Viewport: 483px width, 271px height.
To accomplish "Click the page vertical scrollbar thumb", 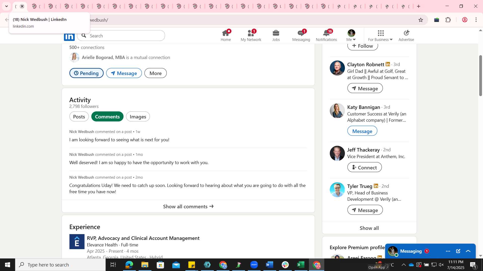I will click(x=480, y=75).
